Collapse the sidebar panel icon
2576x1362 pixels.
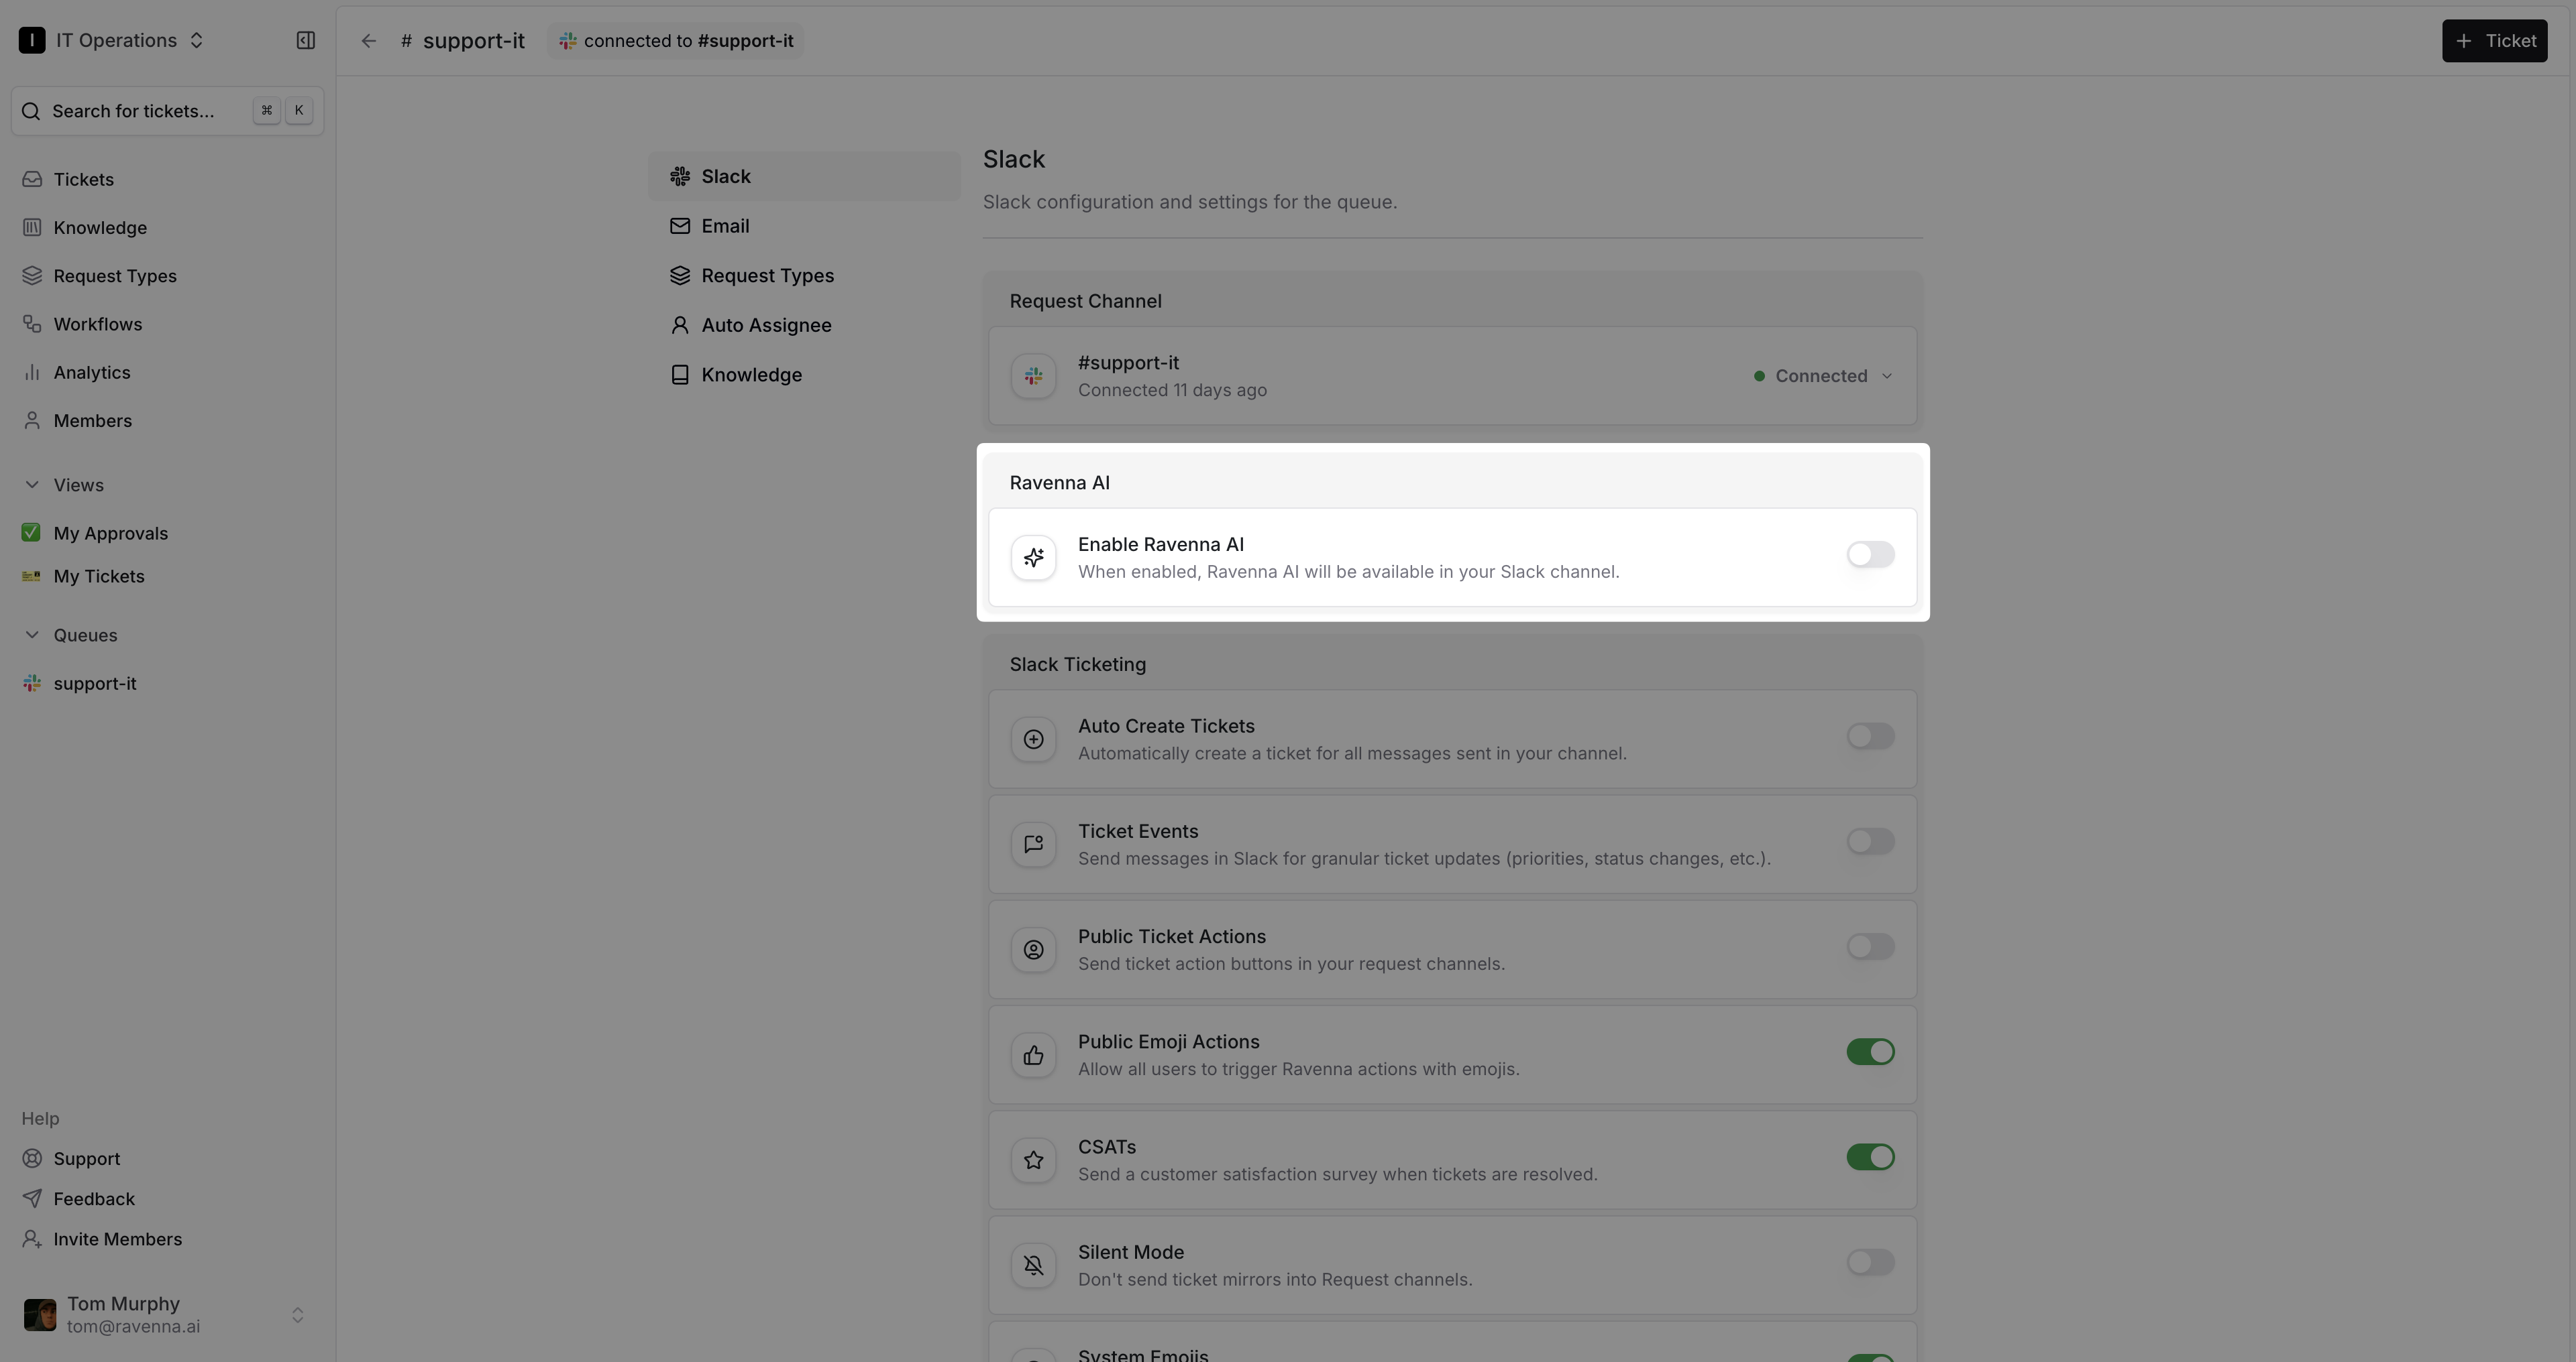(306, 40)
